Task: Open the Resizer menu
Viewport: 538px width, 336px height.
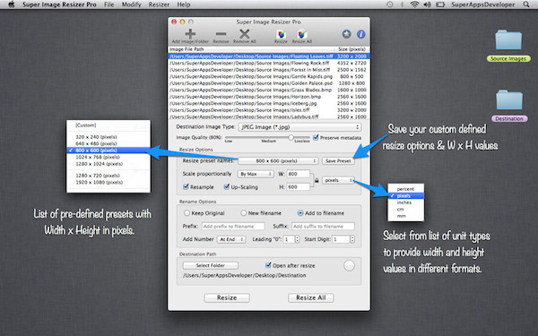Action: click(x=159, y=4)
